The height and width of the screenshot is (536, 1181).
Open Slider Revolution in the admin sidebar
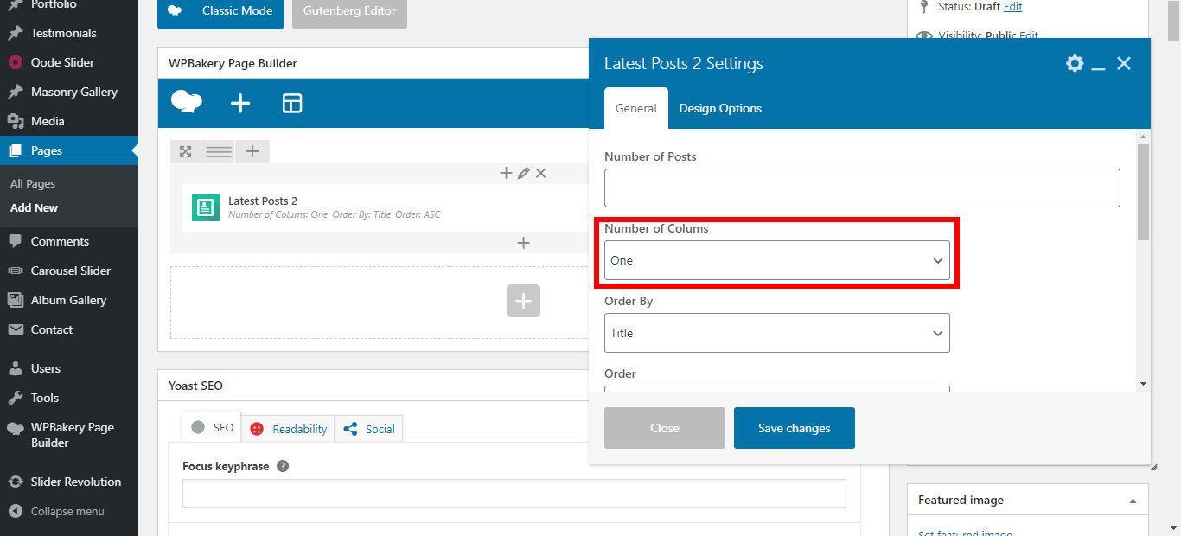point(69,482)
